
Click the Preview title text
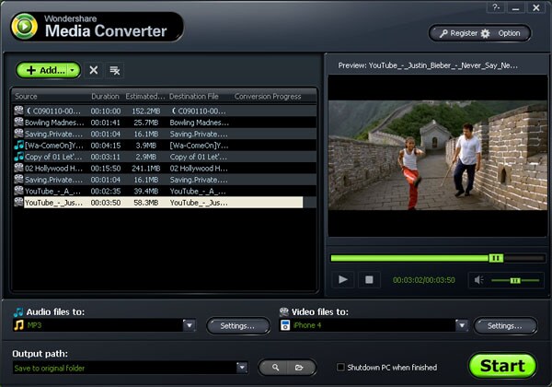[428, 65]
